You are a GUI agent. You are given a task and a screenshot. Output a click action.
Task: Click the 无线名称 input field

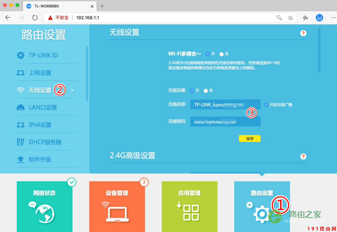tap(225, 104)
